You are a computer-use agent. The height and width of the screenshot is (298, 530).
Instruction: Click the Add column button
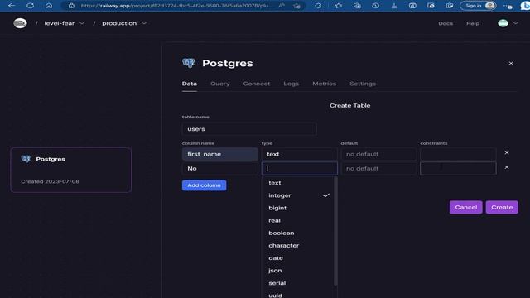click(205, 185)
